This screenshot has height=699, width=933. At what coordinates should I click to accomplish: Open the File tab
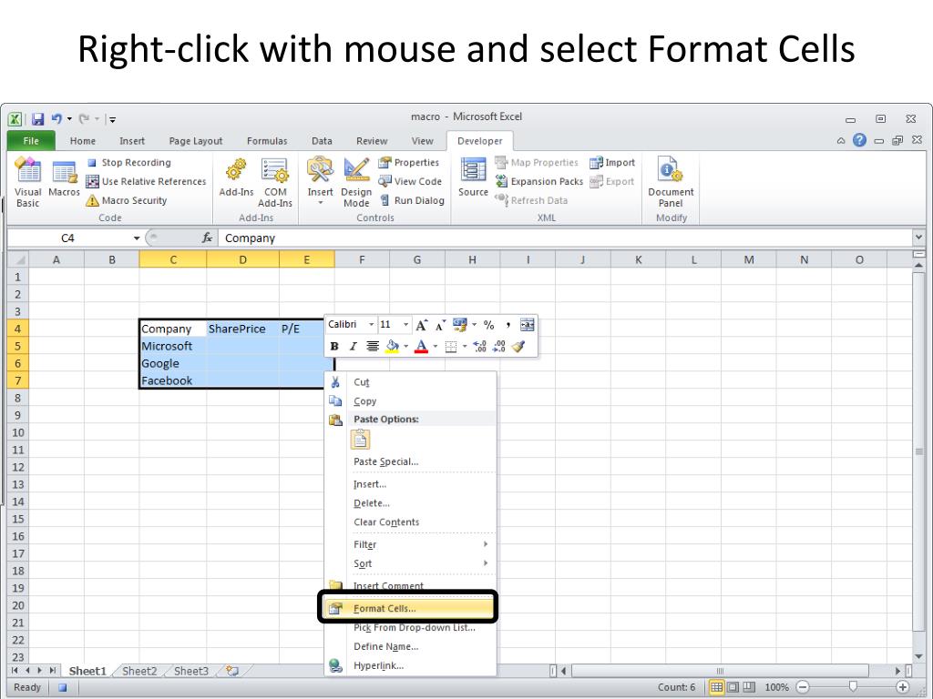click(31, 141)
